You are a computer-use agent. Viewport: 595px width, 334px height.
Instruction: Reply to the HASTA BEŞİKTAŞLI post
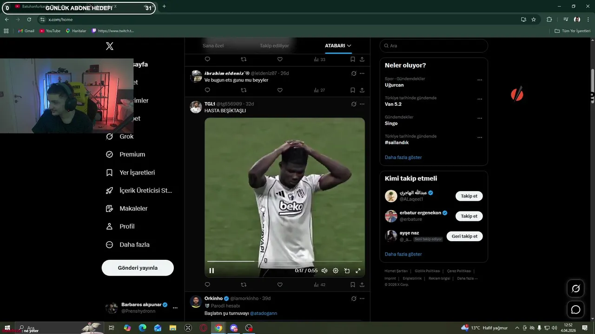(207, 285)
